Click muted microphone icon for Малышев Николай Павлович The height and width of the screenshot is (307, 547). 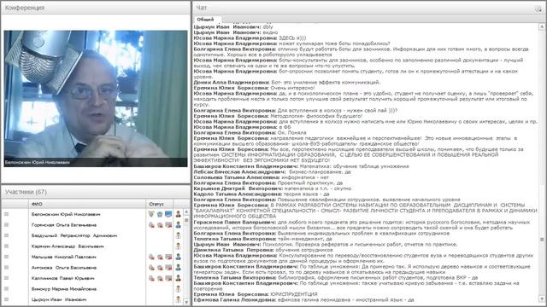tap(151, 257)
